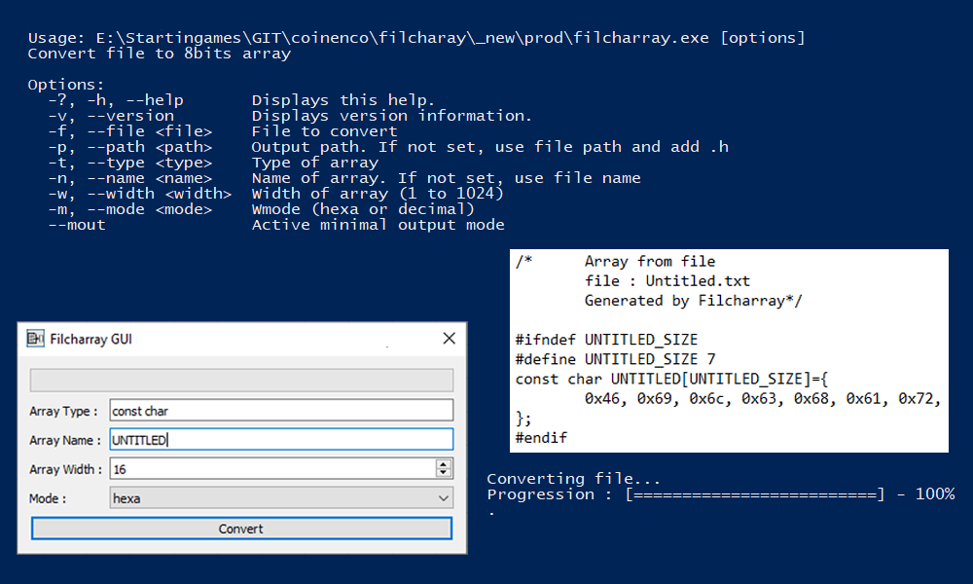Click the 'Mode :' label

(48, 499)
